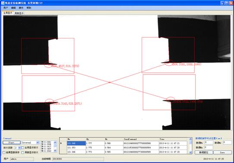Click the down arrow of the TM list scrollbar
234x163 pixels.
55,151
